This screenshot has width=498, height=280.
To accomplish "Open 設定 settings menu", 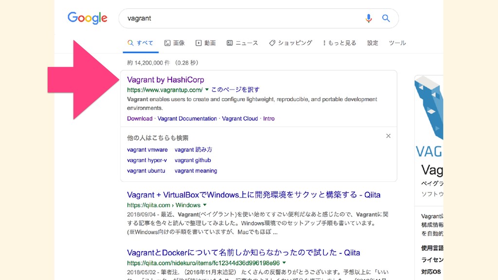I will click(x=373, y=43).
